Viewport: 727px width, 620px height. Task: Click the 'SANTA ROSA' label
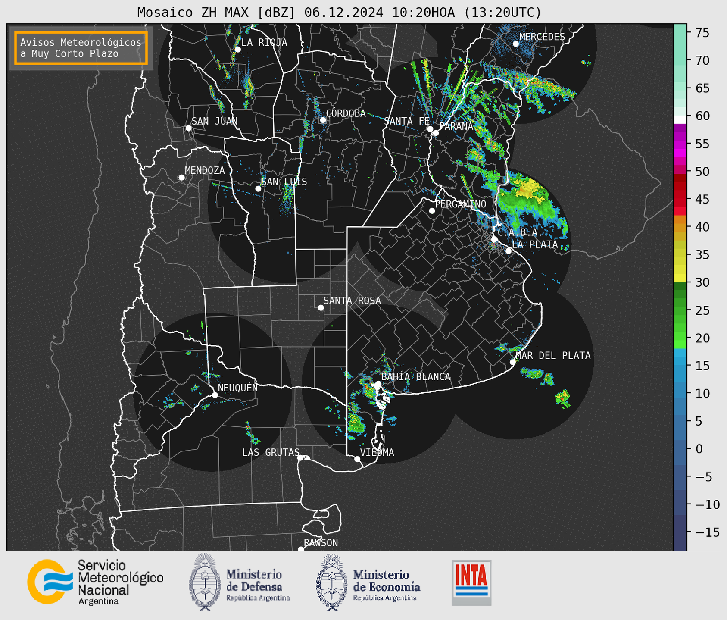(352, 301)
